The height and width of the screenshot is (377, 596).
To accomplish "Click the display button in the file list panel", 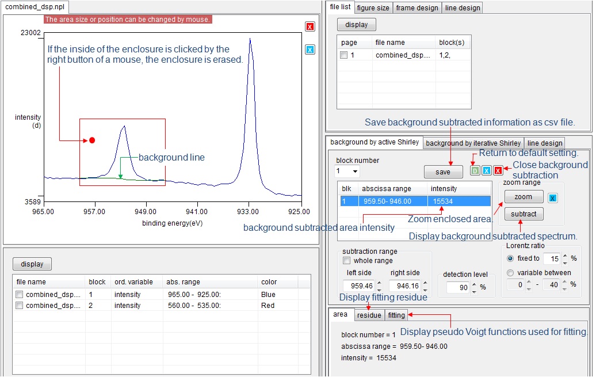I will pos(357,25).
